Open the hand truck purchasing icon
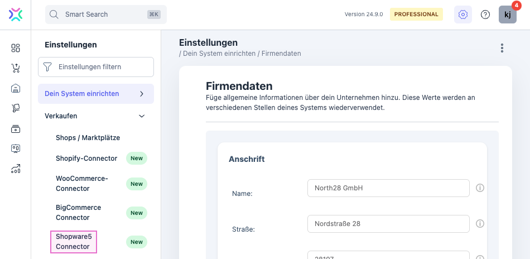This screenshot has width=530, height=259. click(16, 108)
